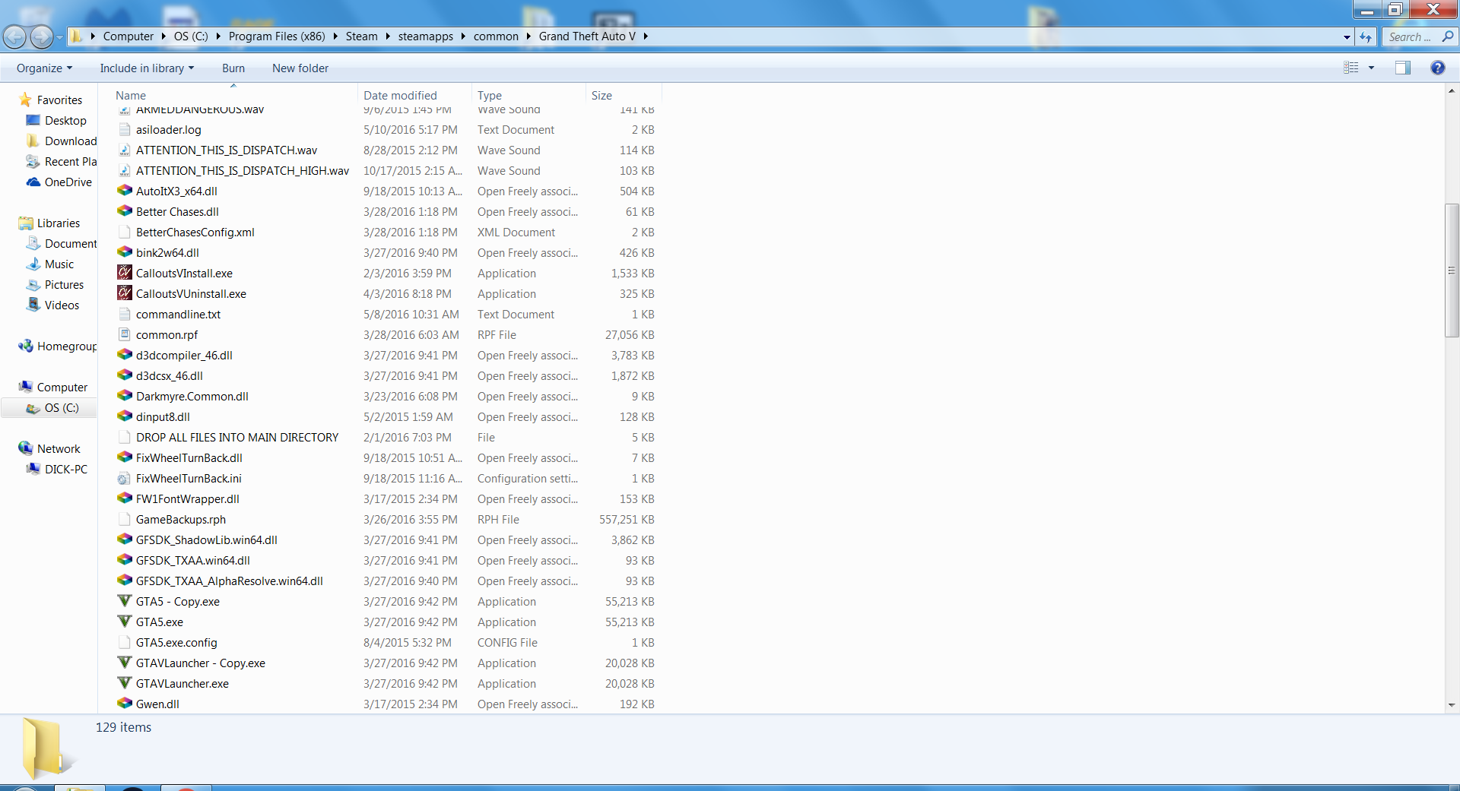Expand breadcrumb arrow after Computer

[163, 36]
